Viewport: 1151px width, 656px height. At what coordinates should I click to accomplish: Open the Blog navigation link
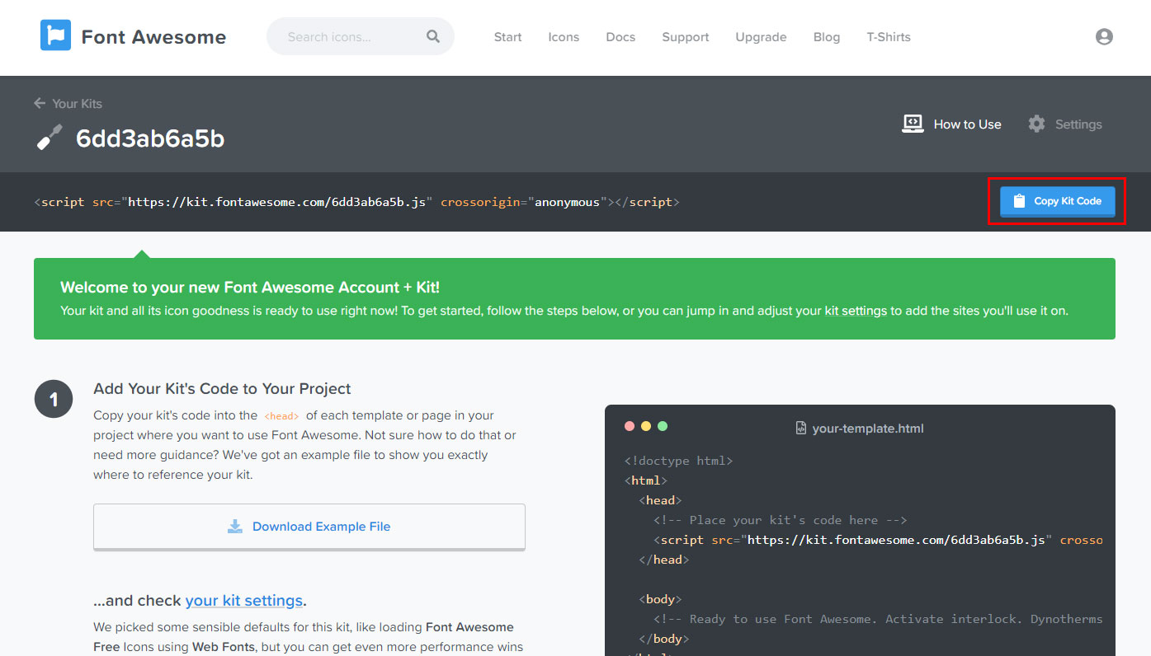[826, 37]
